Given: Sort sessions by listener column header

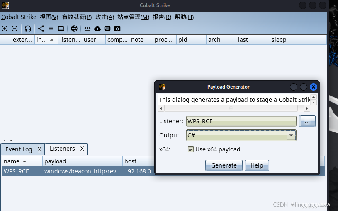Looking at the screenshot, I should point(70,40).
